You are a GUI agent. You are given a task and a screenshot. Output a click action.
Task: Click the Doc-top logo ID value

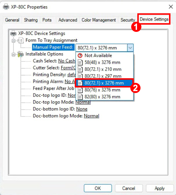(x=72, y=95)
